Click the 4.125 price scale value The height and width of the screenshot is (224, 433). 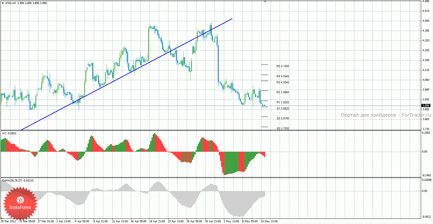[x=426, y=70]
